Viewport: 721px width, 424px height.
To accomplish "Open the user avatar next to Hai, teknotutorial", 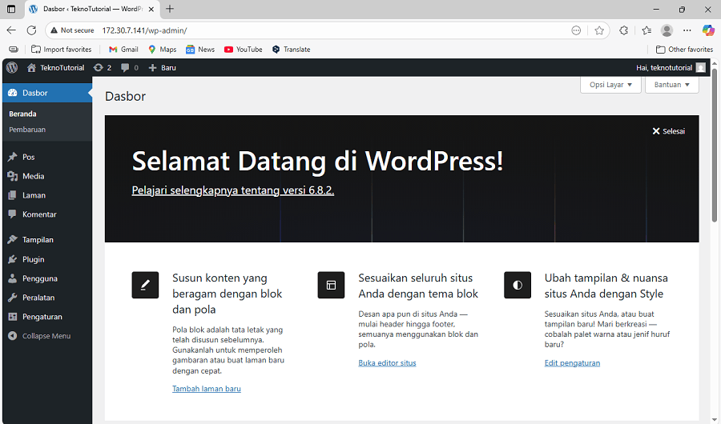I will (x=700, y=67).
